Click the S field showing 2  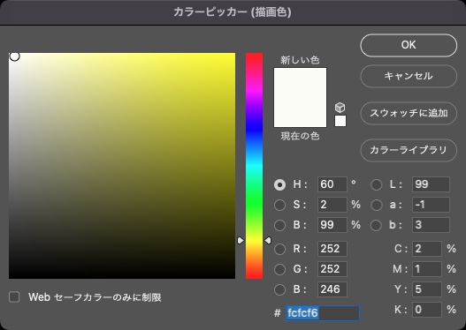pyautogui.click(x=332, y=205)
